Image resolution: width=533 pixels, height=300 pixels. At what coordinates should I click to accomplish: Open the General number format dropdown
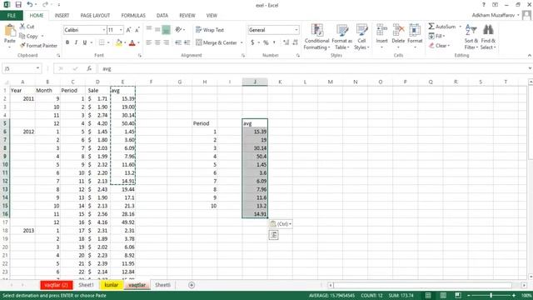(x=296, y=30)
